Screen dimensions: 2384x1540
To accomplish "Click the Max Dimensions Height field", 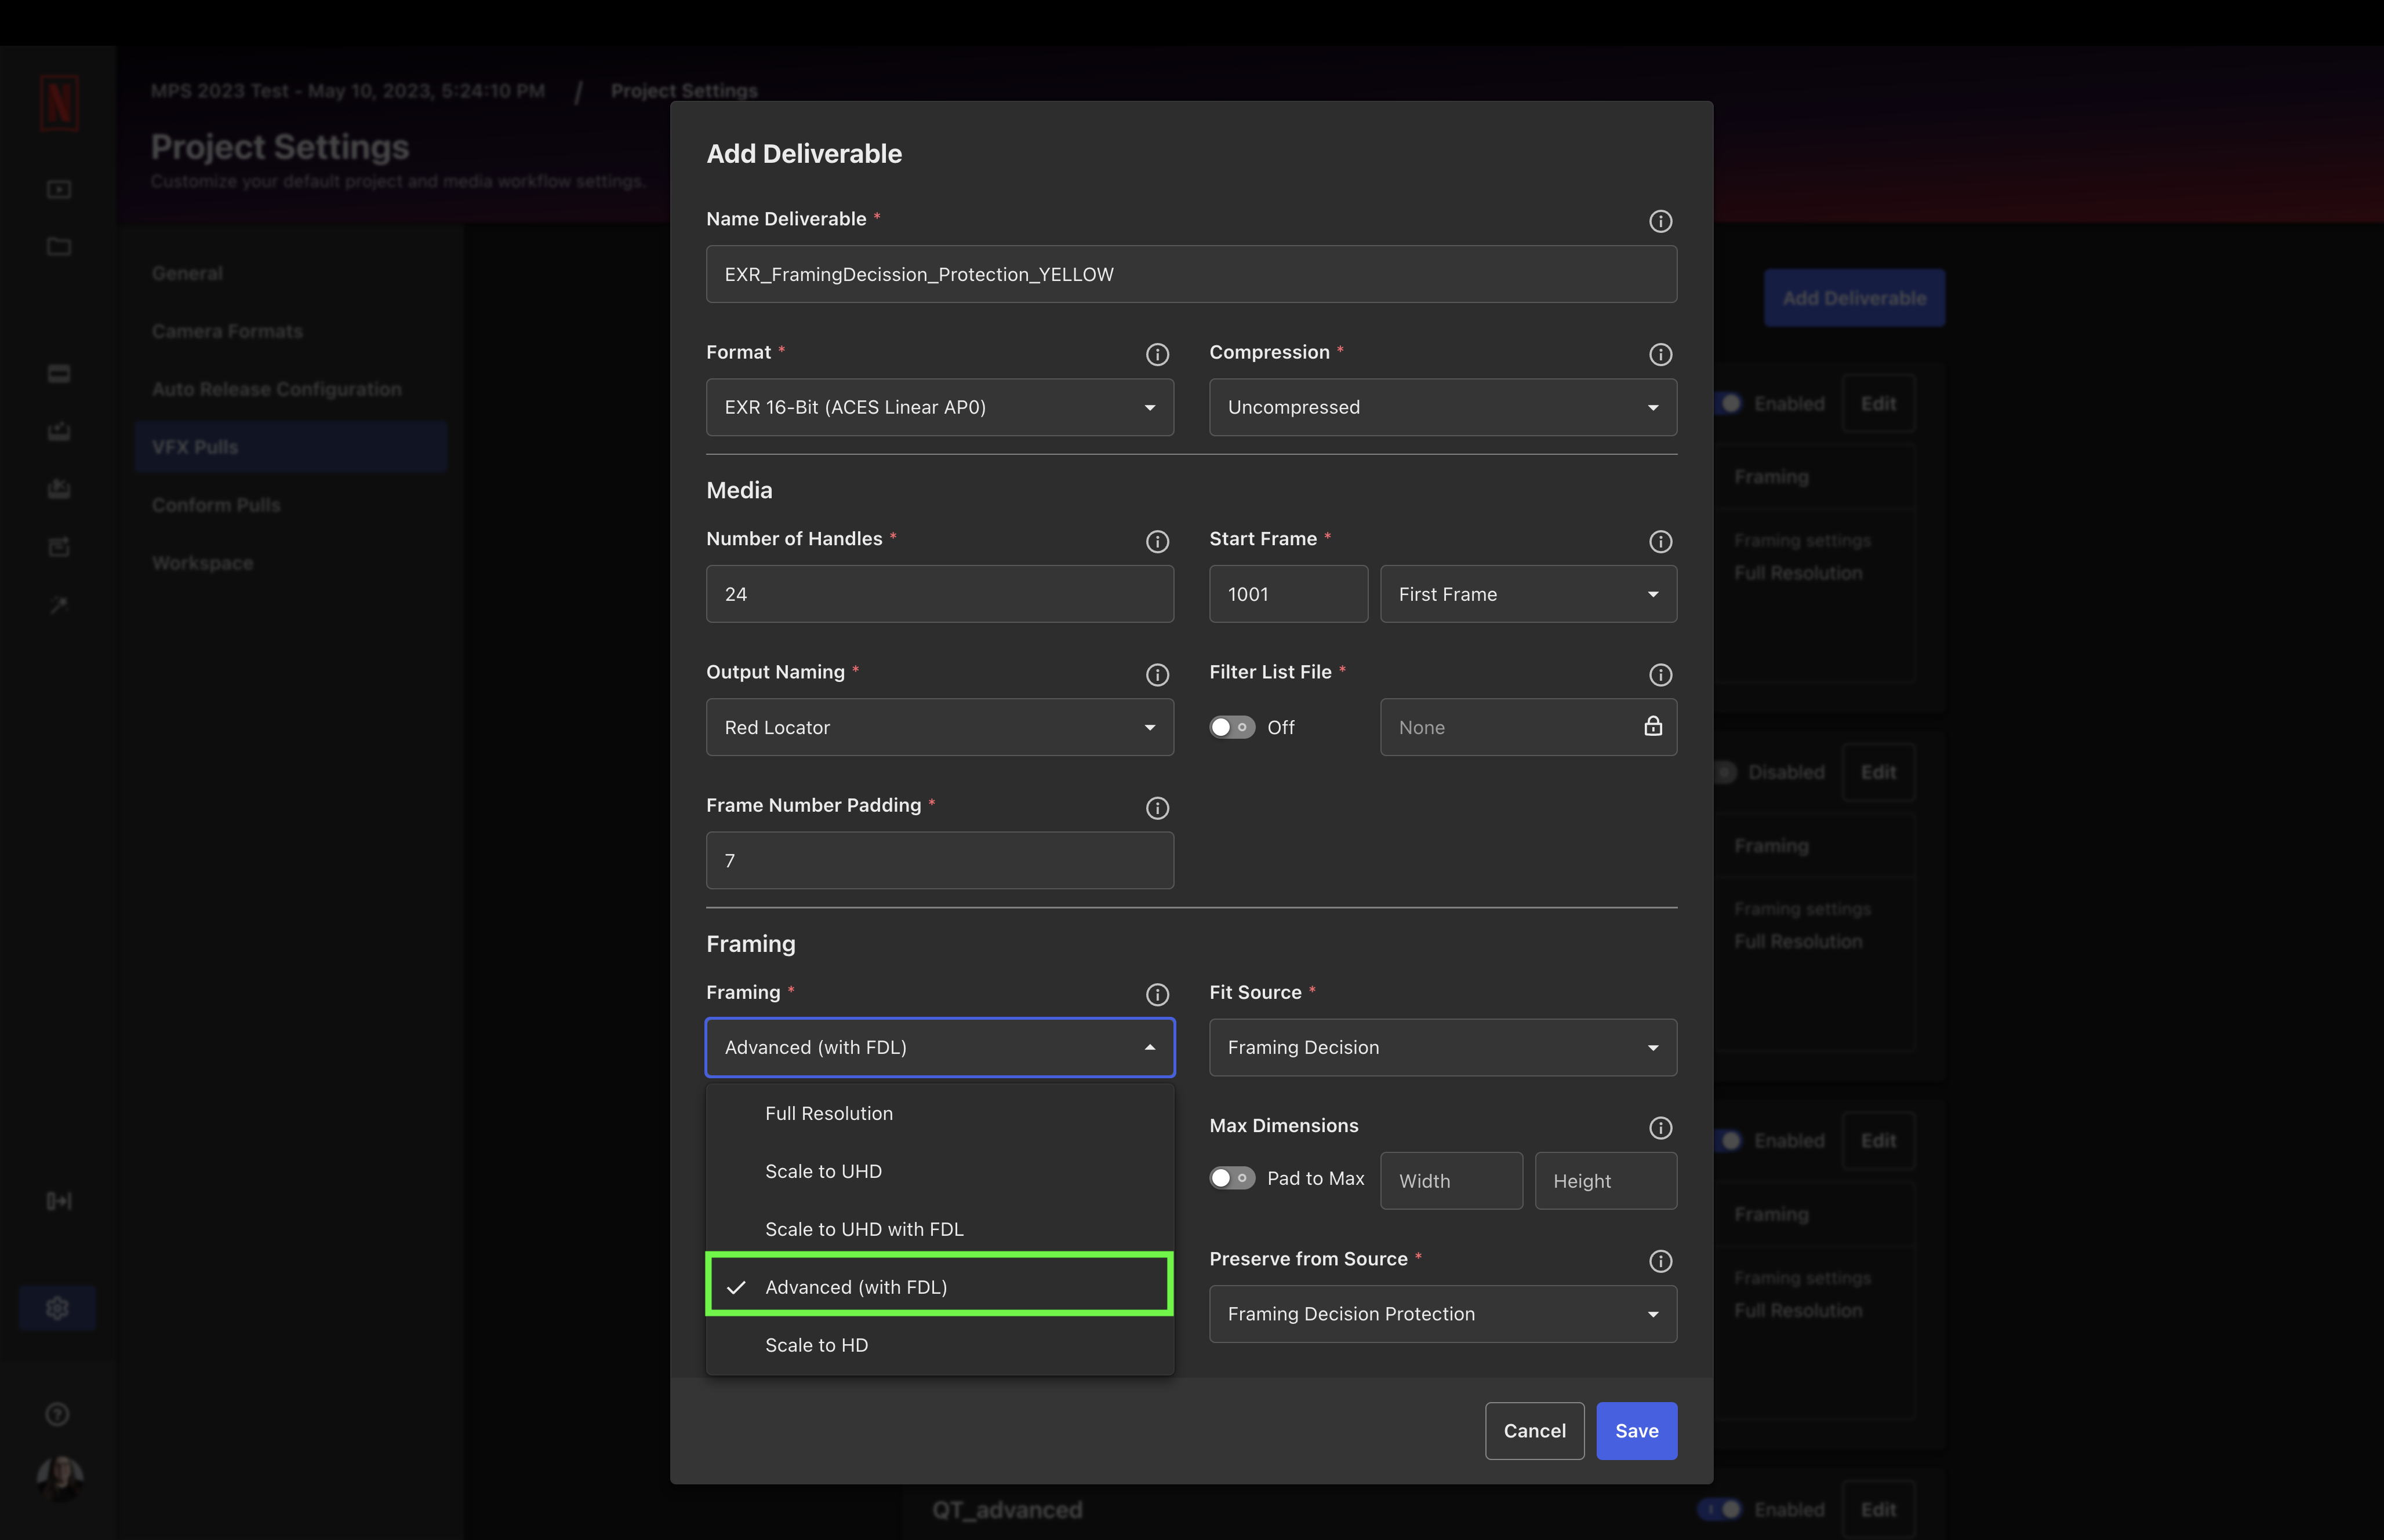I will 1605,1181.
